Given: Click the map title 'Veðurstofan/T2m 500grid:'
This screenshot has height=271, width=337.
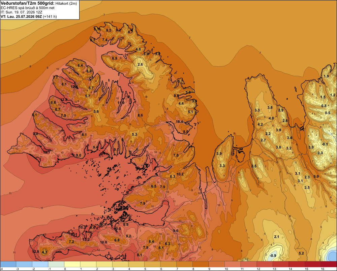Looking at the screenshot, I should click(27, 3).
